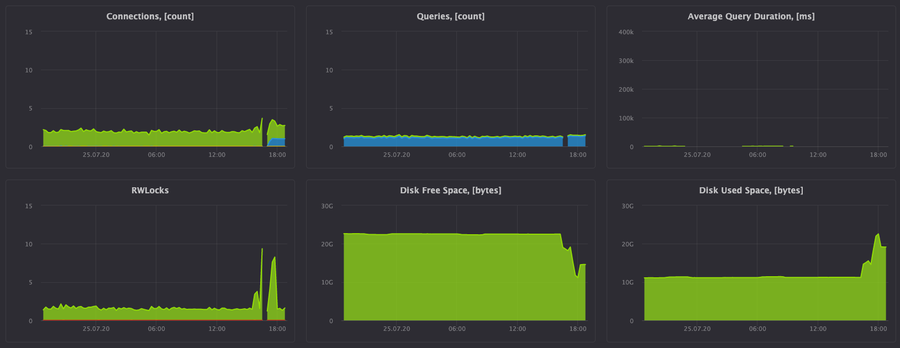Select the "200k" y-axis label
This screenshot has width=900, height=348.
point(626,89)
